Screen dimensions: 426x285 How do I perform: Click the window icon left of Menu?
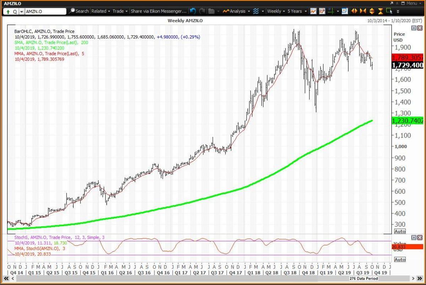point(404,3)
